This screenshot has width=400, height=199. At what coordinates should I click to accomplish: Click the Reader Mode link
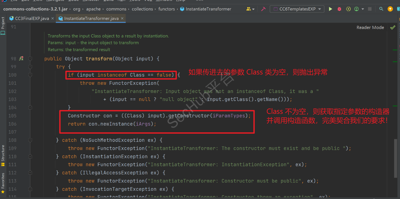point(370,27)
